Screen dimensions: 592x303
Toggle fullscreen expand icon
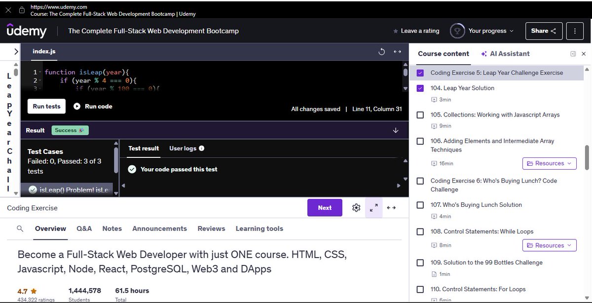374,208
